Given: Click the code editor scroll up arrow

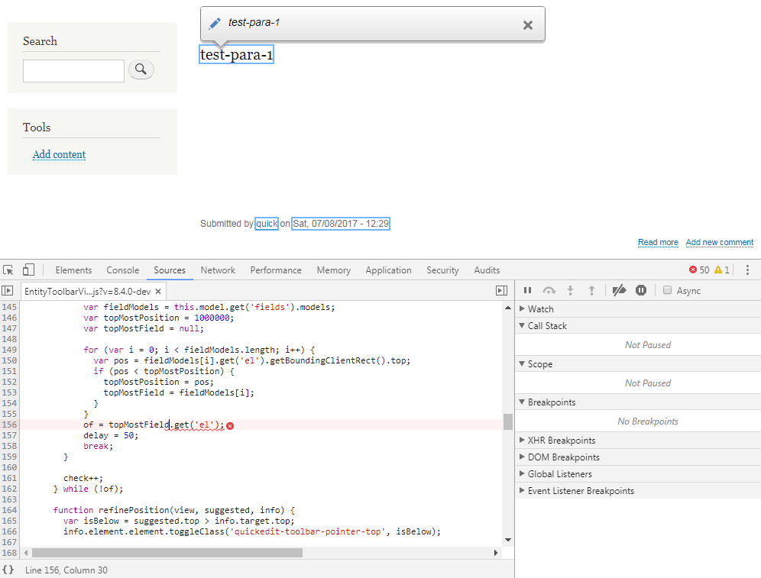Looking at the screenshot, I should 507,308.
